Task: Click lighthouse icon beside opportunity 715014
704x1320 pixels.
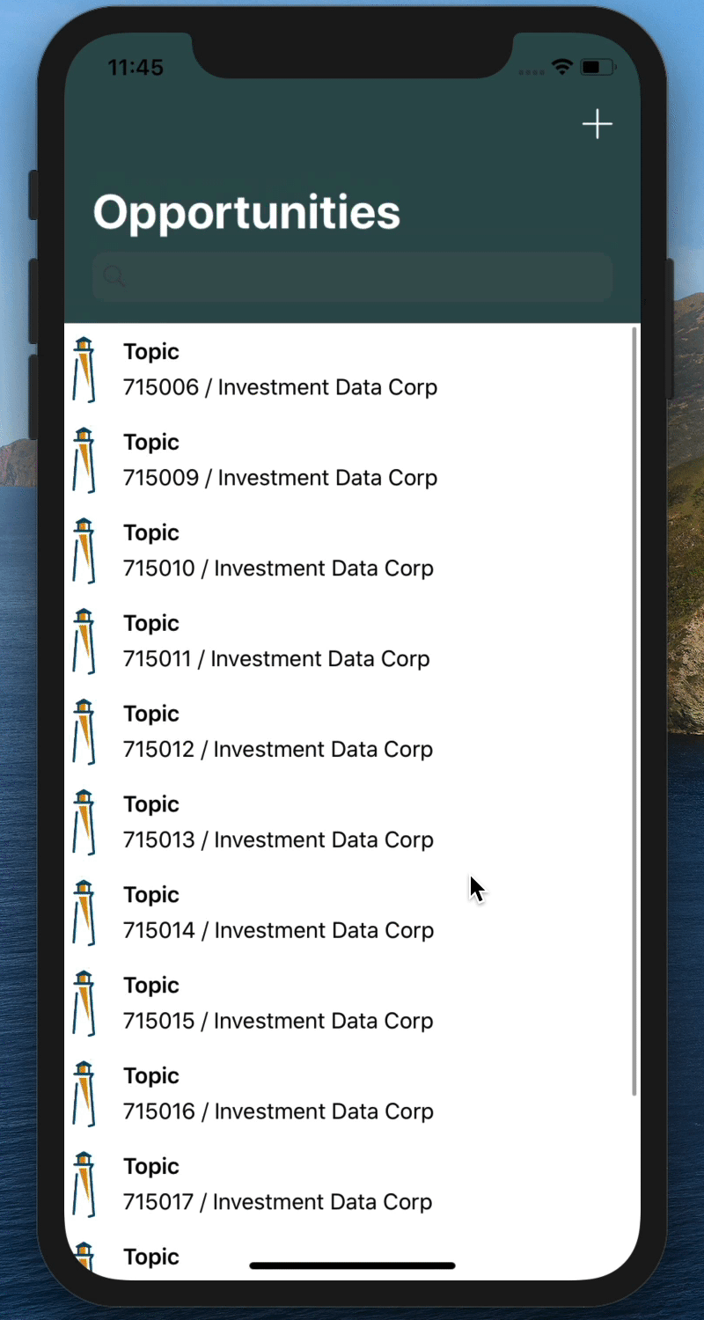Action: [x=84, y=913]
